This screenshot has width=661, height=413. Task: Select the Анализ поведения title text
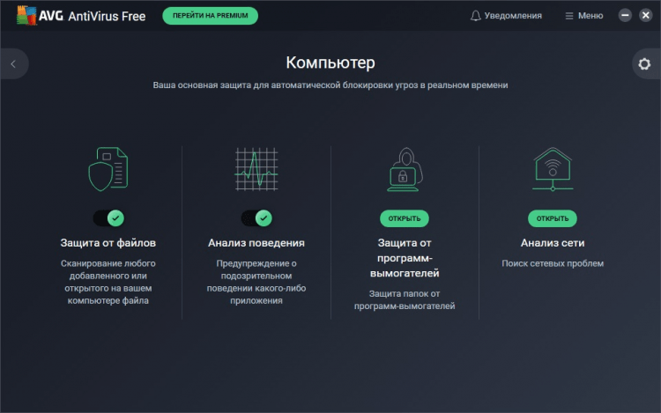[256, 243]
